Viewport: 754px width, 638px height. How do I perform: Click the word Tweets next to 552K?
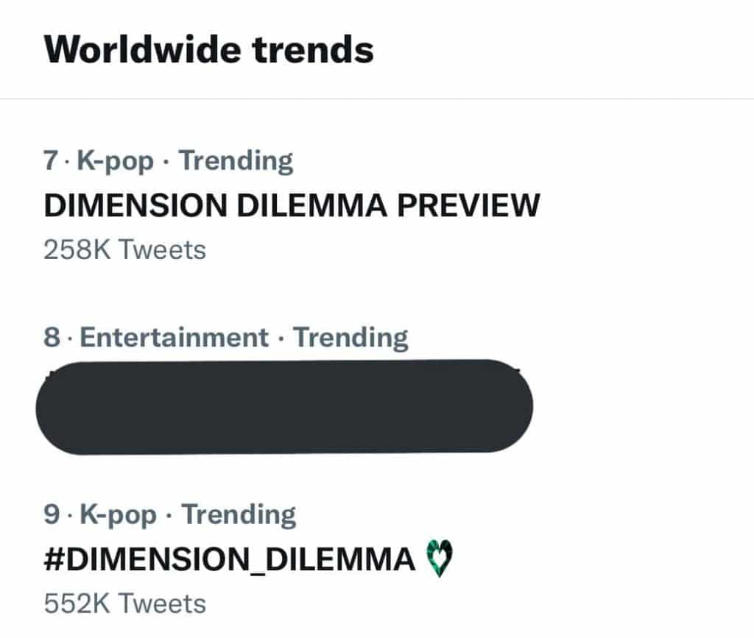point(162,603)
